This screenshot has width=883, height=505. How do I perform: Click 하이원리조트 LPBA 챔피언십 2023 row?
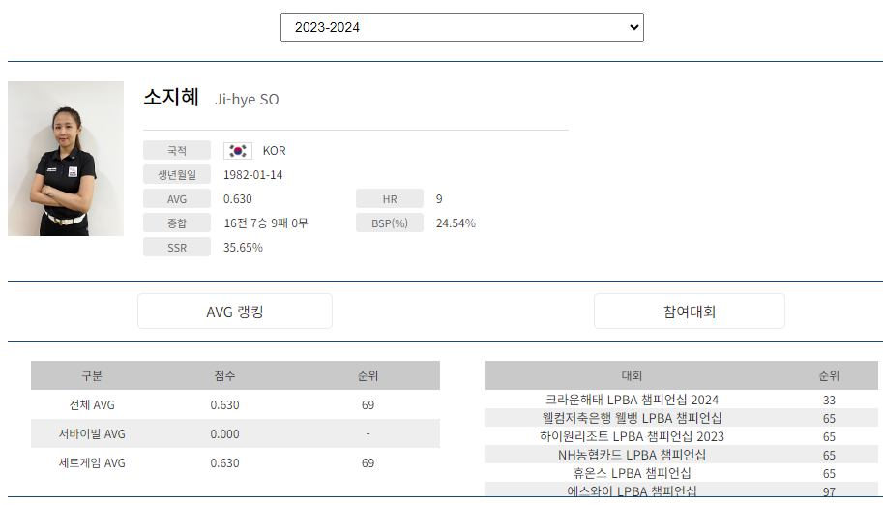pos(681,436)
